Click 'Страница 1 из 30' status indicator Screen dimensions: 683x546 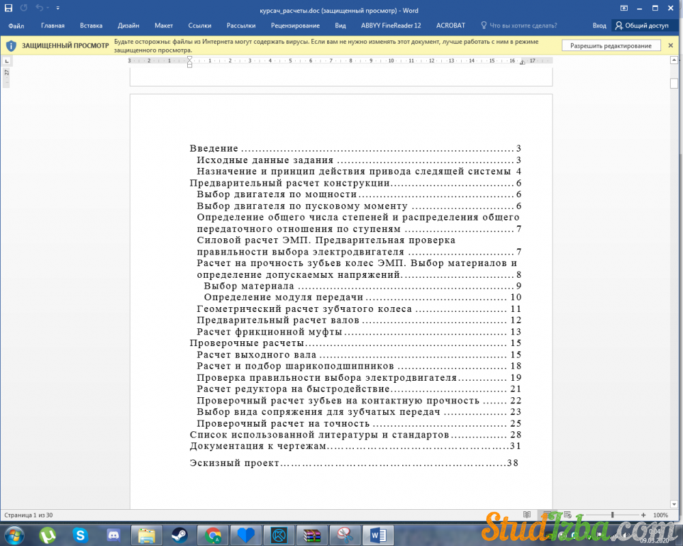28,515
